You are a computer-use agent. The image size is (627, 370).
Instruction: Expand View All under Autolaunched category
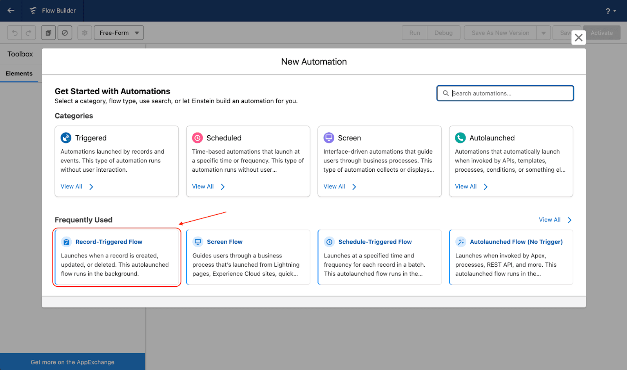click(471, 187)
